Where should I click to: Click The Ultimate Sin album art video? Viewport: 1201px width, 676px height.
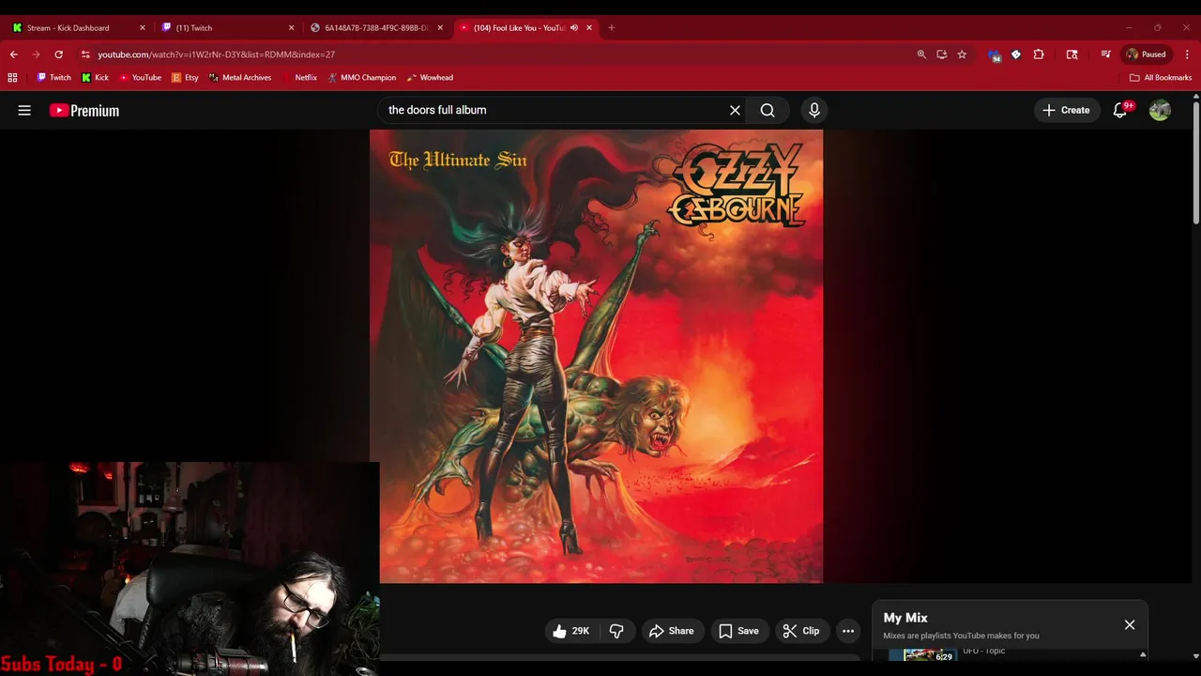click(597, 356)
